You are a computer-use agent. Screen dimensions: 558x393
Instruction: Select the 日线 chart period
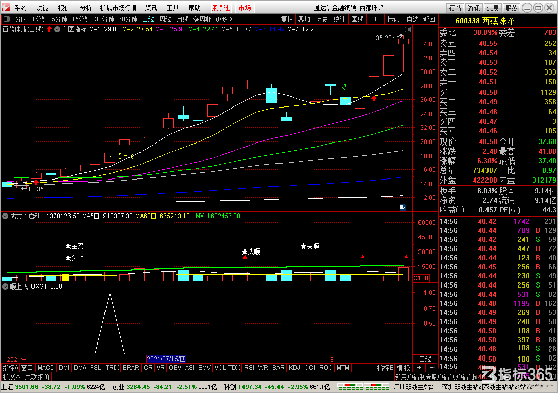(x=148, y=19)
